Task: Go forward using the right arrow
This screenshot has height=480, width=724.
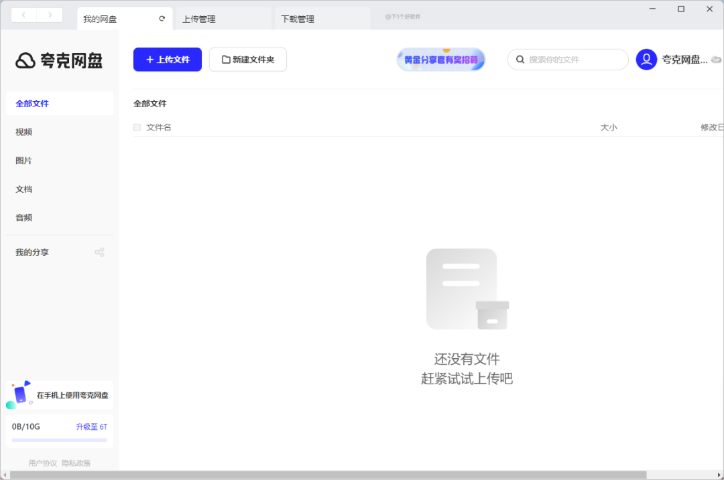Action: (x=50, y=15)
